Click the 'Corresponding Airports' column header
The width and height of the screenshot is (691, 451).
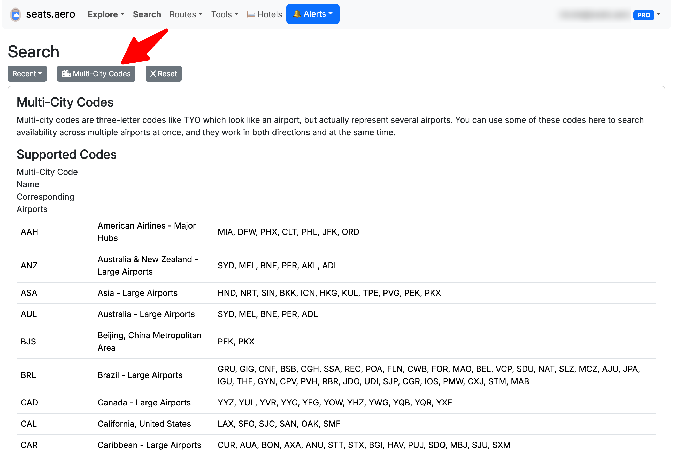pyautogui.click(x=45, y=203)
